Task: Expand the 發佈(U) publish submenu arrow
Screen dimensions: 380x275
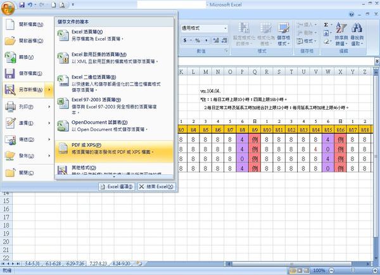Action: (49, 156)
